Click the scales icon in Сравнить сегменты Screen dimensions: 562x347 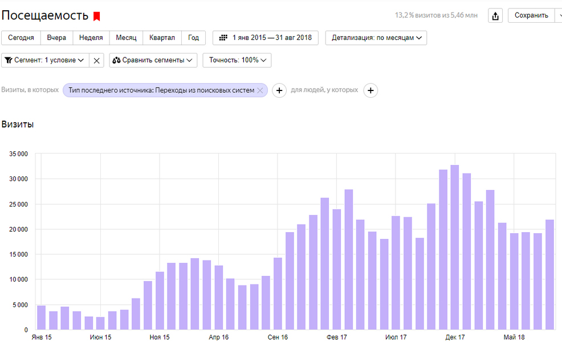click(116, 60)
